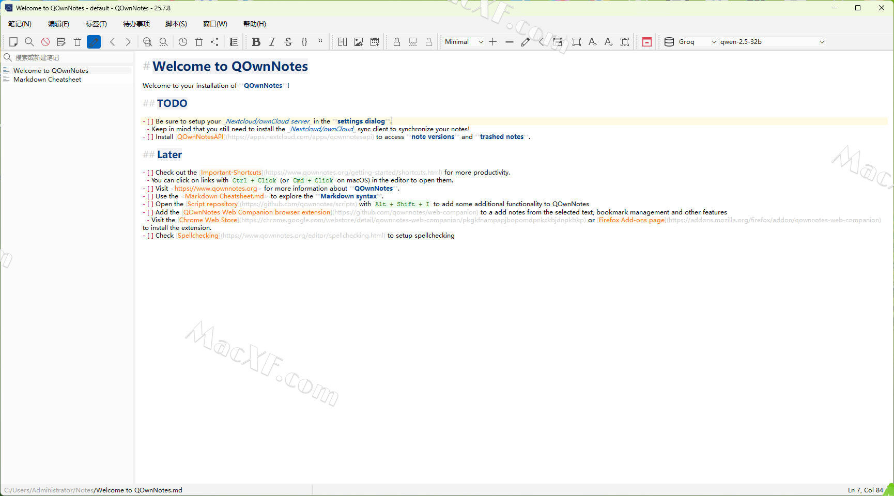Toggle AI support database icon
The width and height of the screenshot is (894, 496).
(x=669, y=42)
